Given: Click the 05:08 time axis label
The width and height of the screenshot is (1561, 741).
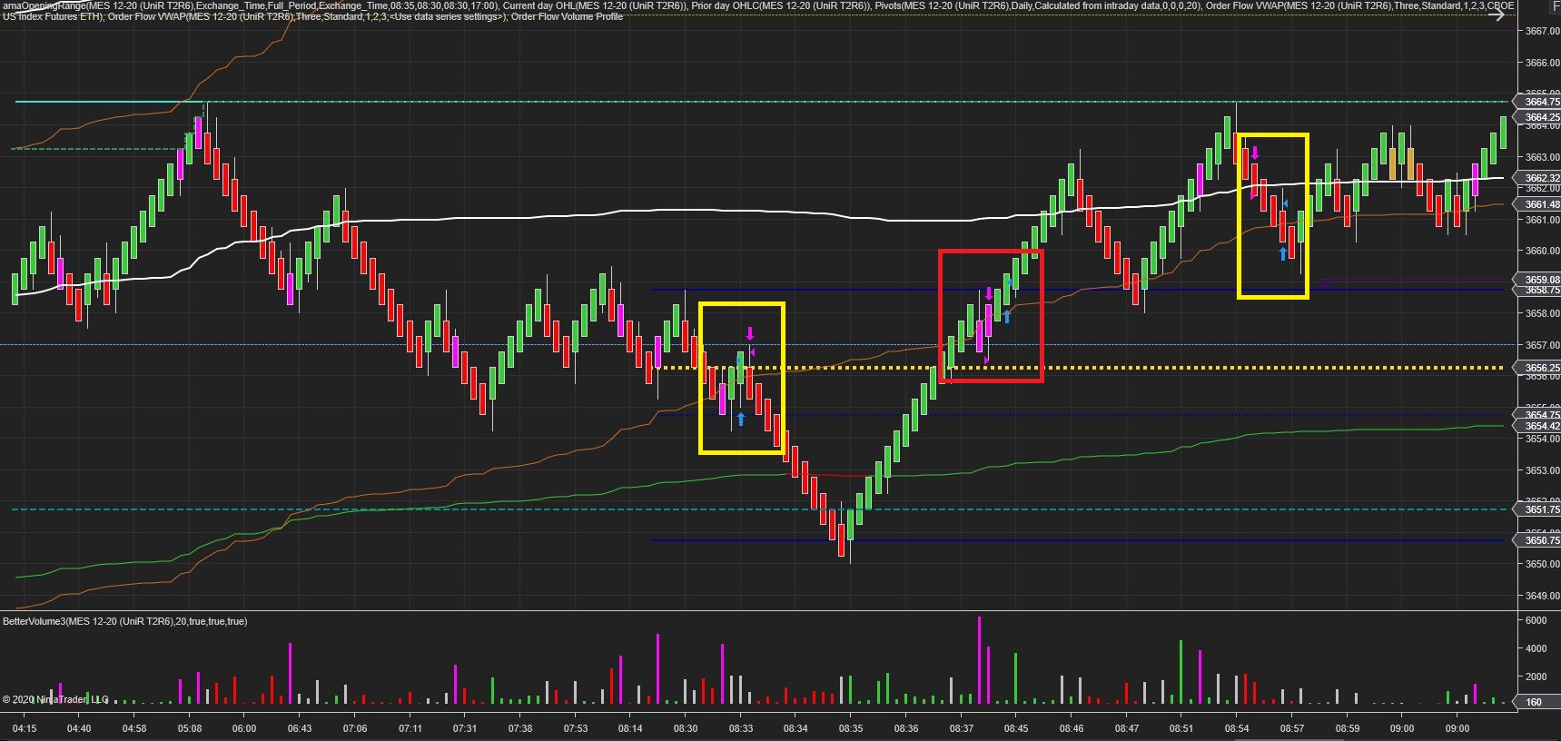Looking at the screenshot, I should (190, 728).
